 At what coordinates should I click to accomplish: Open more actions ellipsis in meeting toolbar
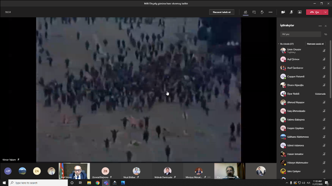(270, 12)
